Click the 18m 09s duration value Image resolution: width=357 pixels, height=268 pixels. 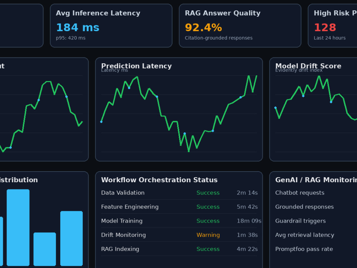click(249, 221)
